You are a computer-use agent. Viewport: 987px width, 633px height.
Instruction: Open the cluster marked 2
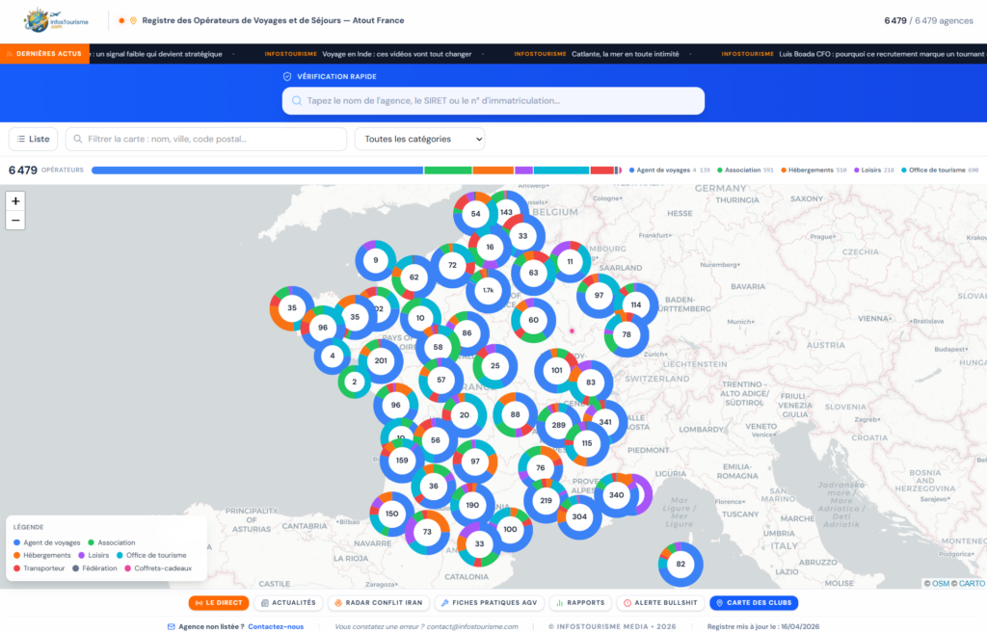pos(355,382)
